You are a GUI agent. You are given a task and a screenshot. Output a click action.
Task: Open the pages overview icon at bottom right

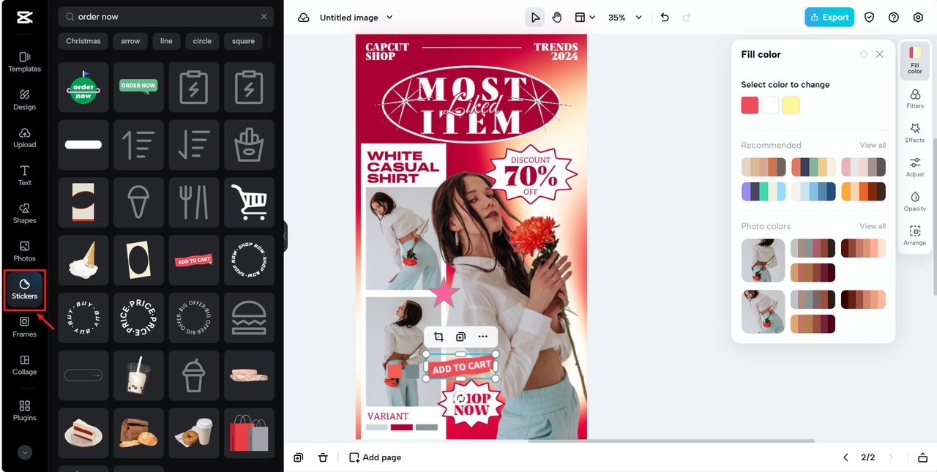click(x=922, y=457)
